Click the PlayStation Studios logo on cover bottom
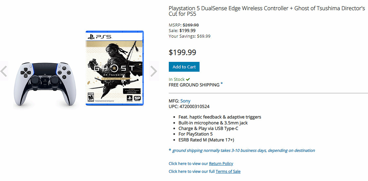This screenshot has width=368, height=181. tap(129, 99)
